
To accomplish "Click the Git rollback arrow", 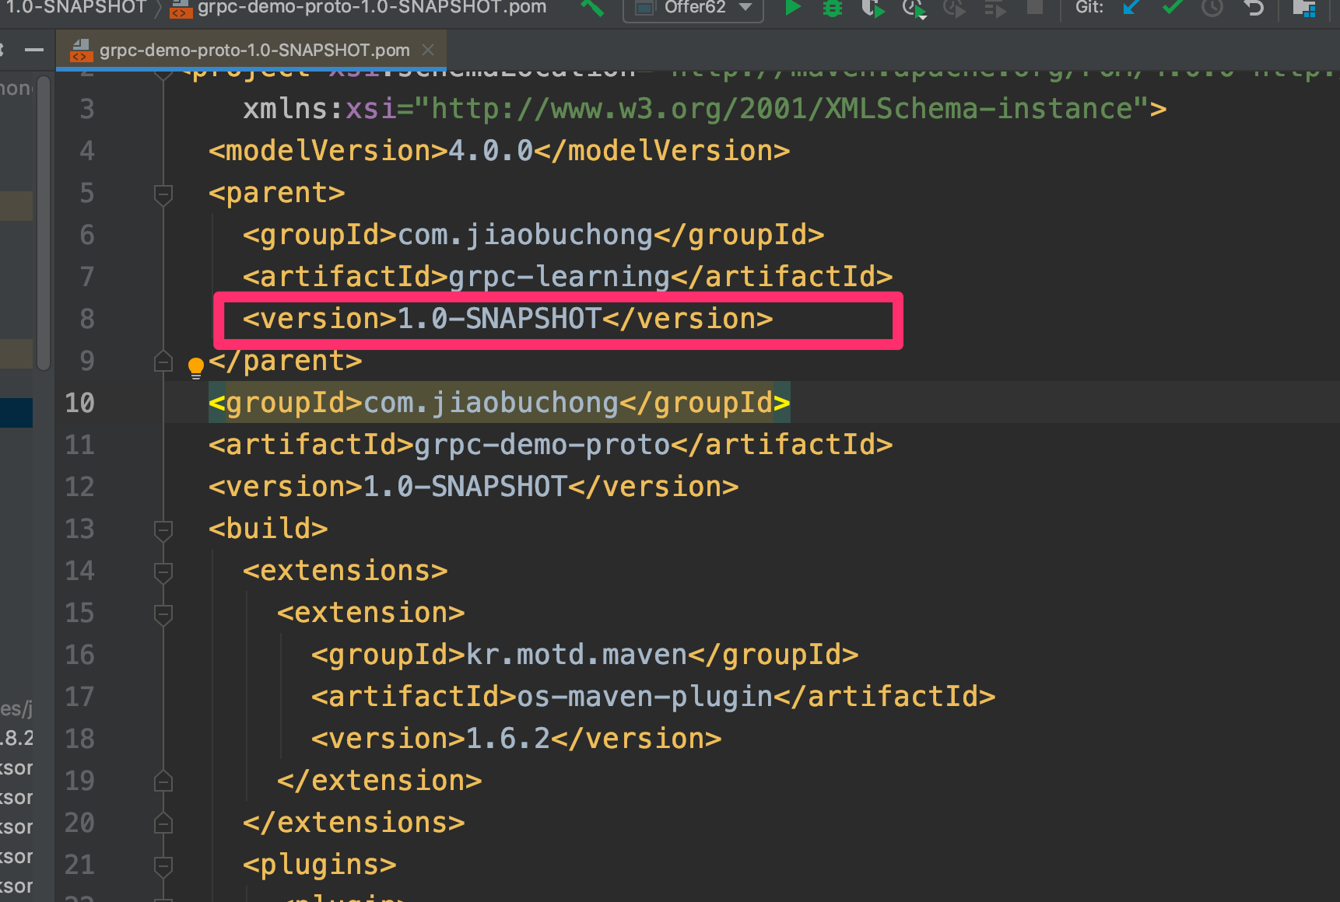I will (1254, 8).
